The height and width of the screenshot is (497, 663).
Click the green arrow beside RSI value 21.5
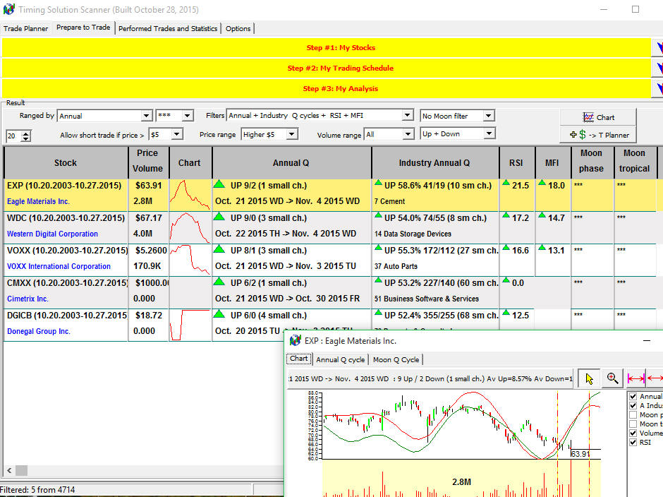point(506,182)
